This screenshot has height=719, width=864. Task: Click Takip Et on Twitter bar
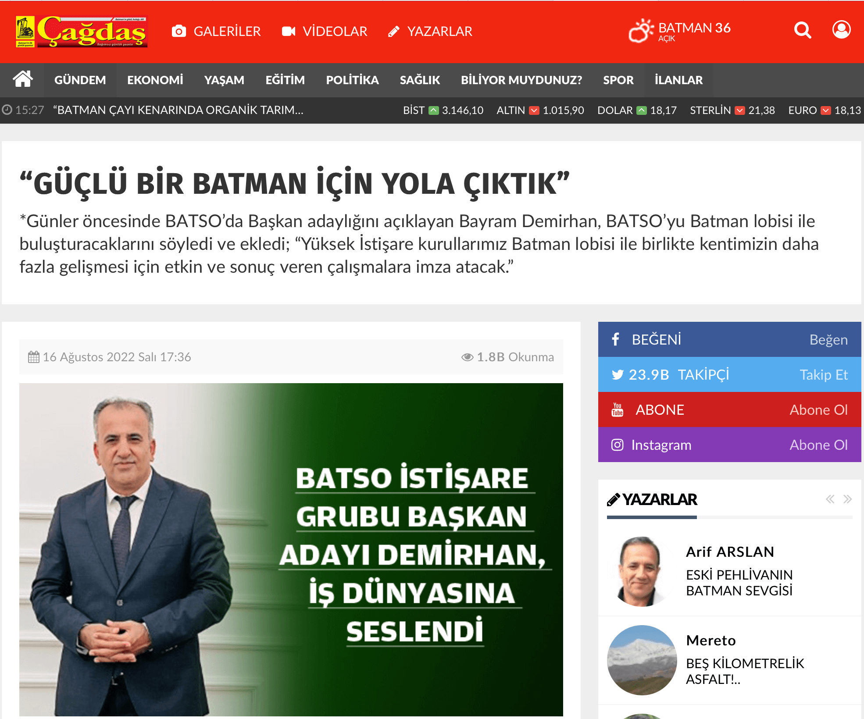point(823,375)
